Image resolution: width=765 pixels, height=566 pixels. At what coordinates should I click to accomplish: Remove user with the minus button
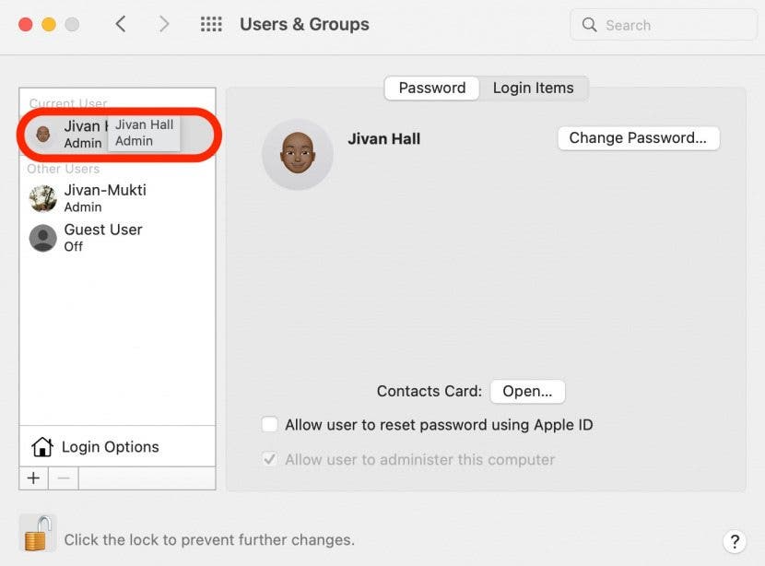64,478
